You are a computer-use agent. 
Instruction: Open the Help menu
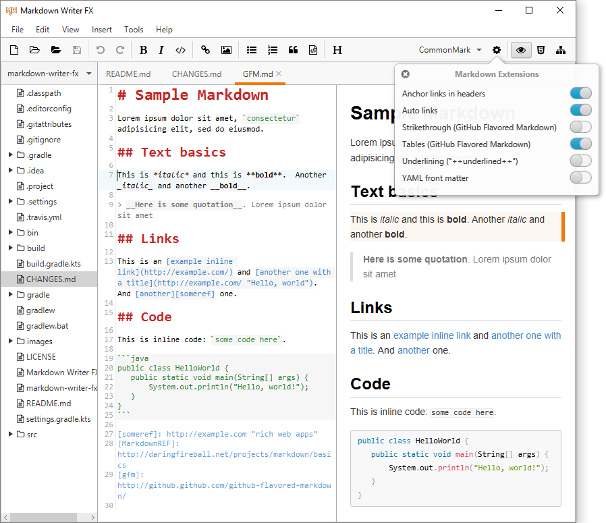coord(164,30)
